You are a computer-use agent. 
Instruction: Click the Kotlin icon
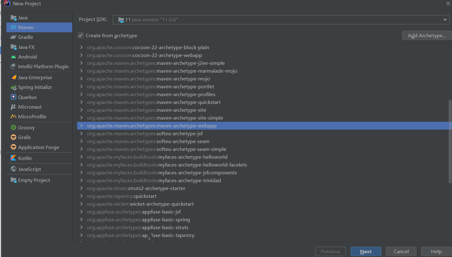point(13,158)
